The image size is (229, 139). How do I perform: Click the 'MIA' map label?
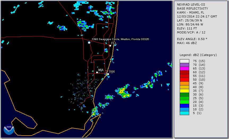pyautogui.click(x=101, y=70)
